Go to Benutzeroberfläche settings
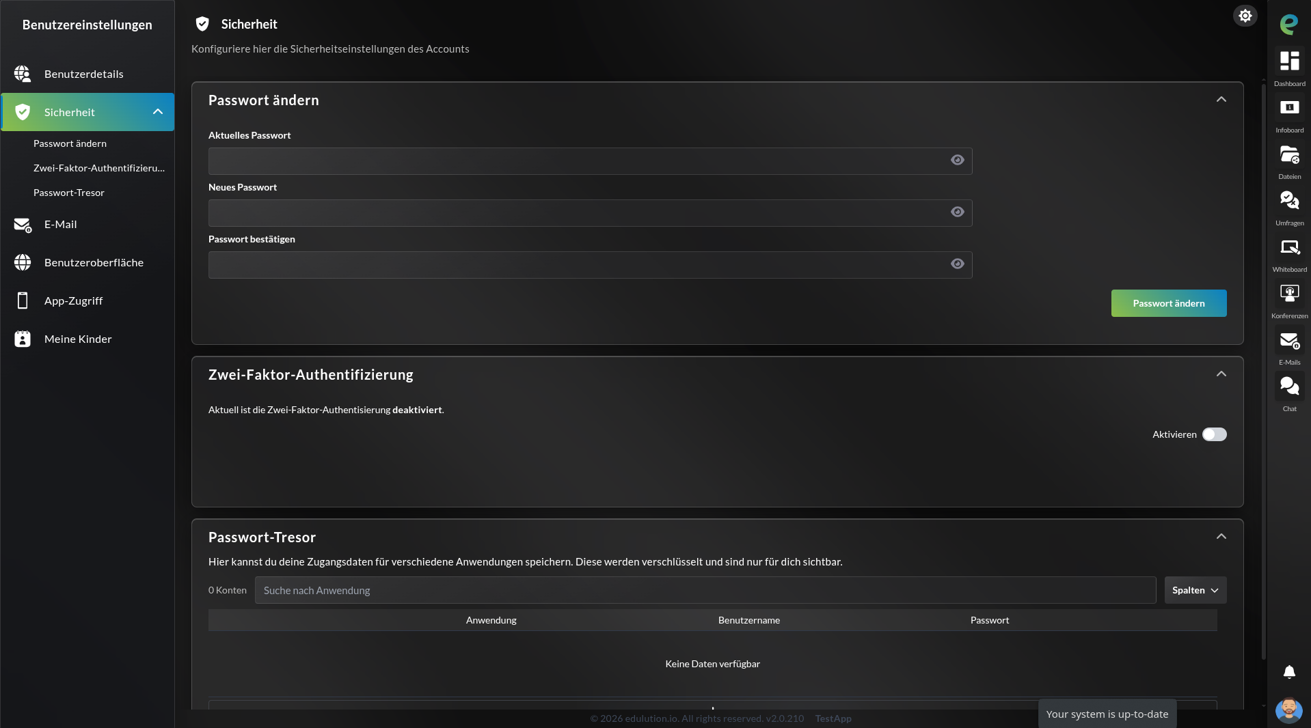The height and width of the screenshot is (728, 1311). click(x=87, y=262)
